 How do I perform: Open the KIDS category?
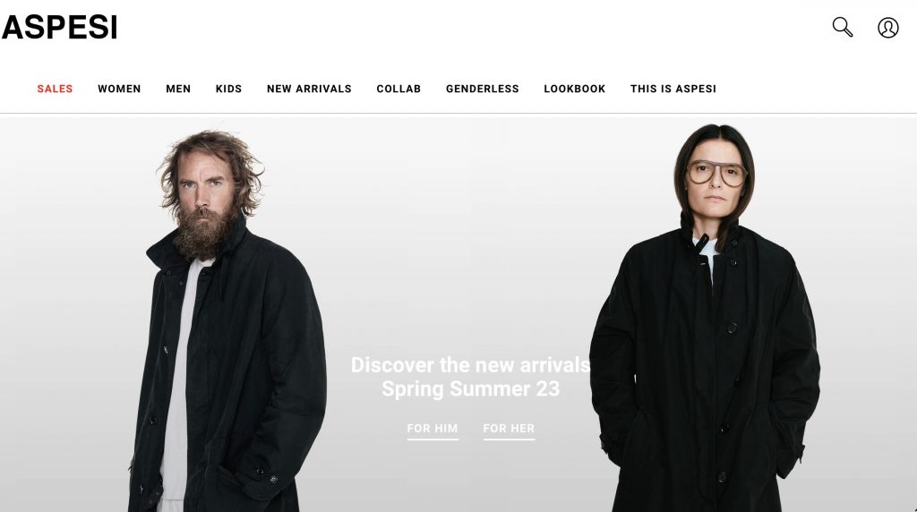[228, 89]
